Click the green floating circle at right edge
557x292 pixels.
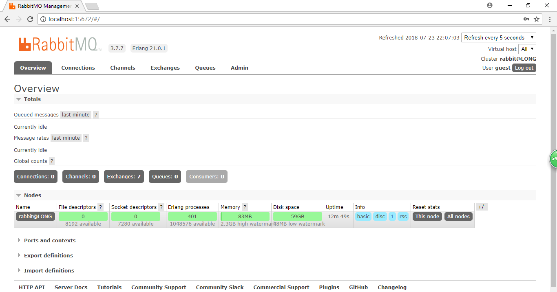[553, 158]
